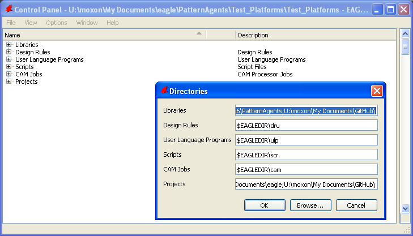The image size is (413, 236).
Task: Click the vertical scrollbar thumb
Action: click(x=405, y=46)
